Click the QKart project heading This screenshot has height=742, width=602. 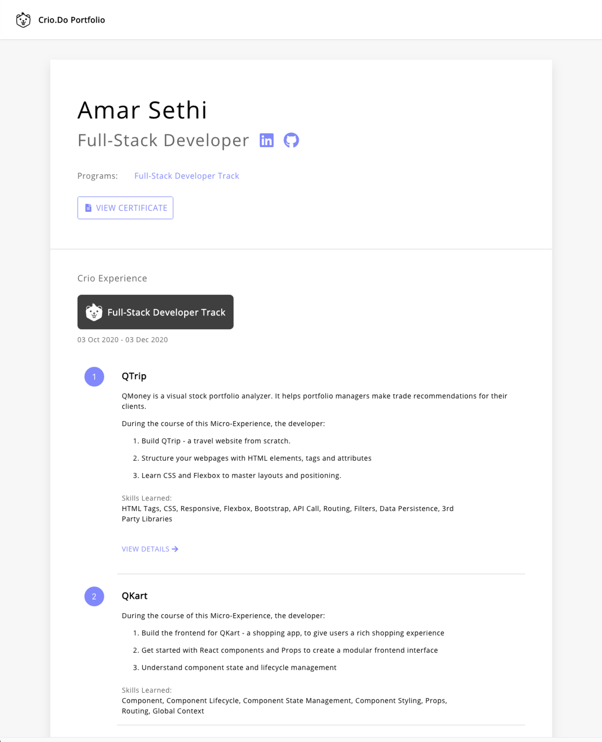pos(135,596)
